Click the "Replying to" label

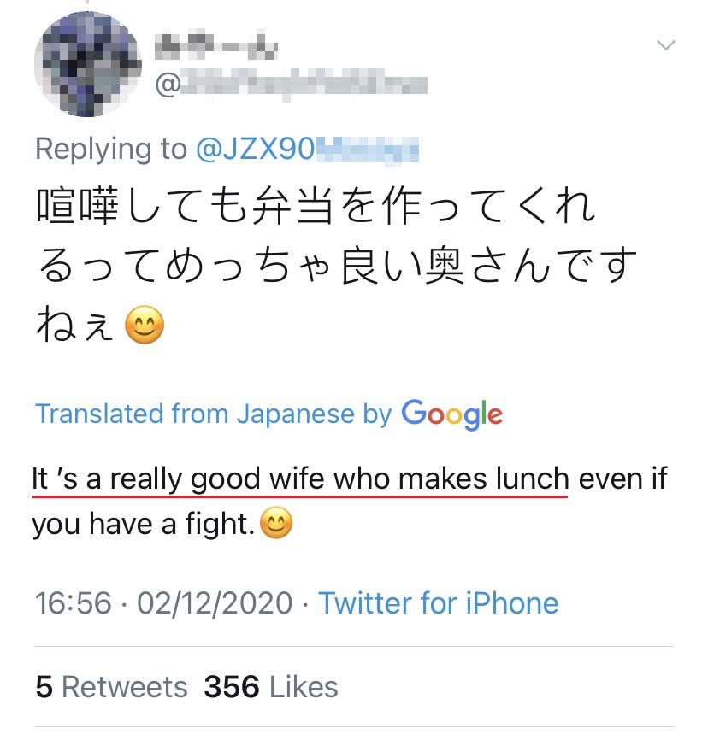(x=110, y=150)
